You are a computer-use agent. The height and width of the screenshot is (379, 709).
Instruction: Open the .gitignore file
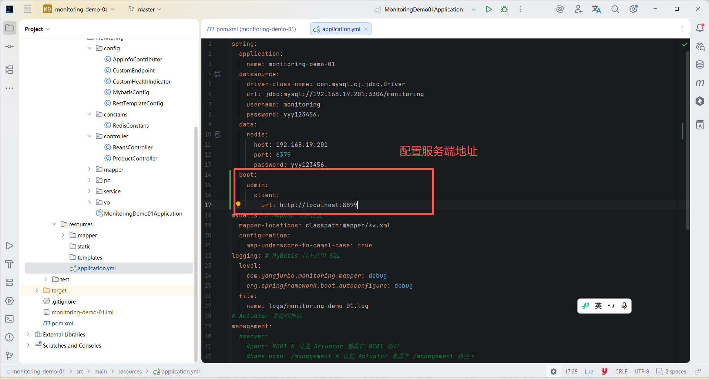(64, 301)
